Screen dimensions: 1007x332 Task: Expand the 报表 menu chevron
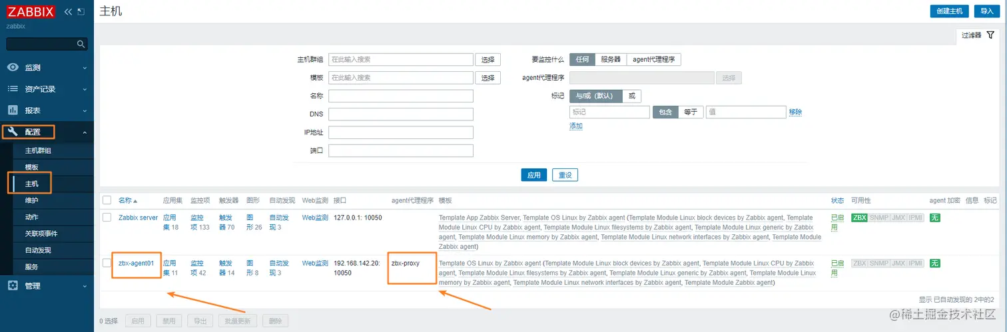[85, 110]
